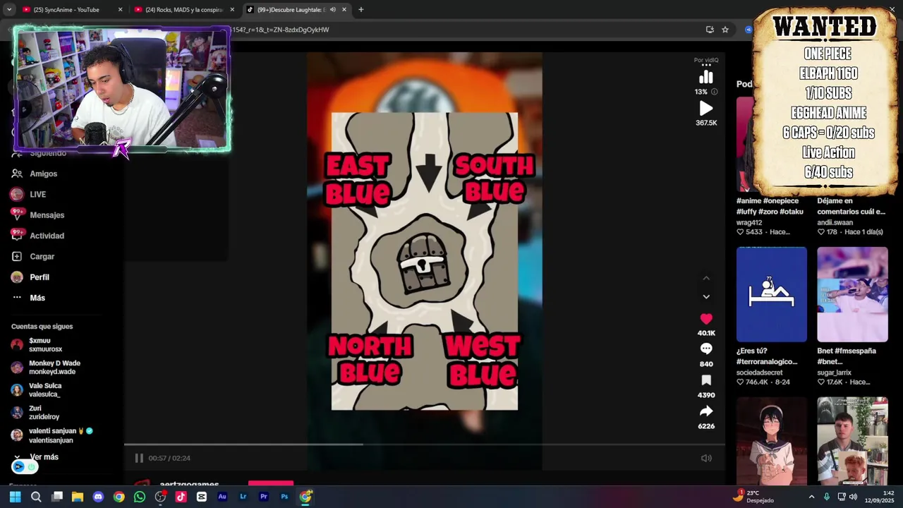Open the weather widget 23°C Despejado
Screen dimensions: 903x508
pyautogui.click(x=753, y=497)
